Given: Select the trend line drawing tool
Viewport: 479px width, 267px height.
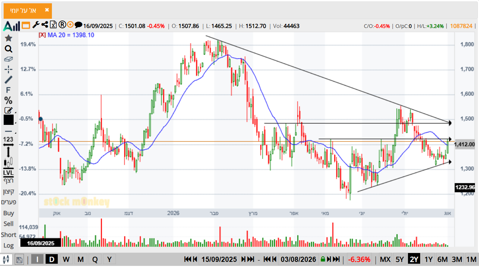Looking at the screenshot, I should pyautogui.click(x=8, y=79).
